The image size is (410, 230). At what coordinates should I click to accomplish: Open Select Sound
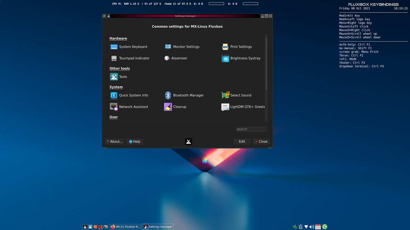tap(236, 95)
